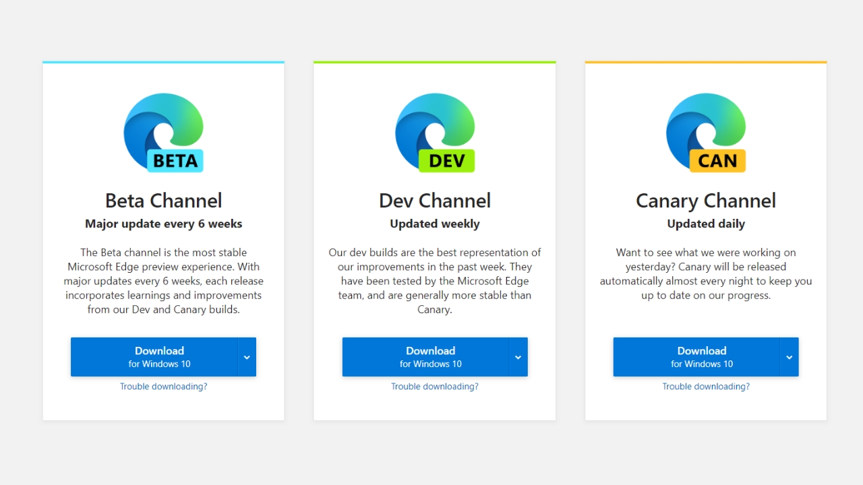Click the Edge Dev logo icon

coord(435,133)
